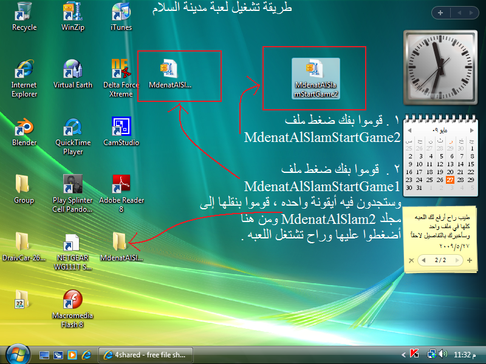Open Kaspersky tray icon
The image size is (486, 364).
click(414, 354)
